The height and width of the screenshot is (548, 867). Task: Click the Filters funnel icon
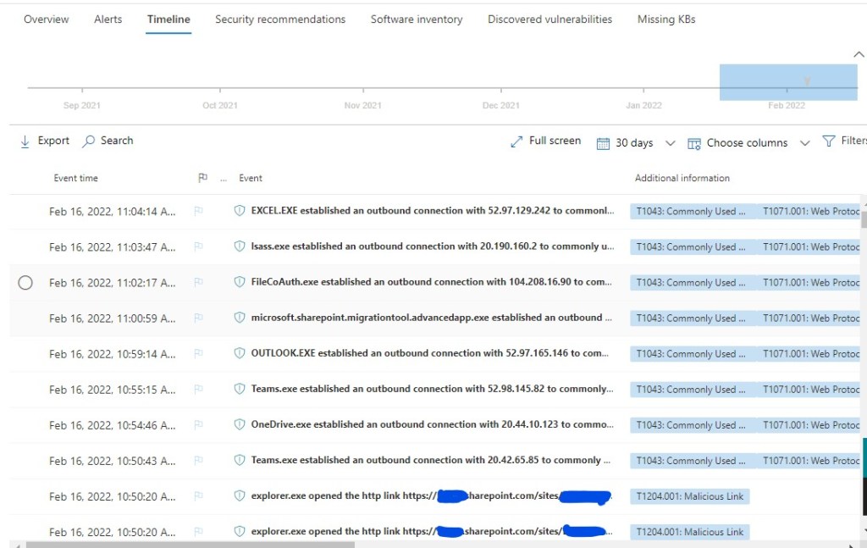(x=829, y=141)
